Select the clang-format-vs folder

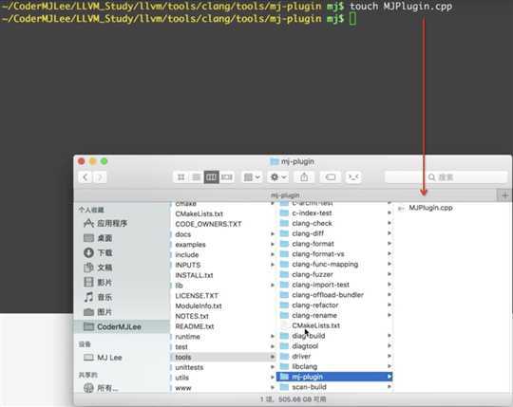tap(317, 254)
